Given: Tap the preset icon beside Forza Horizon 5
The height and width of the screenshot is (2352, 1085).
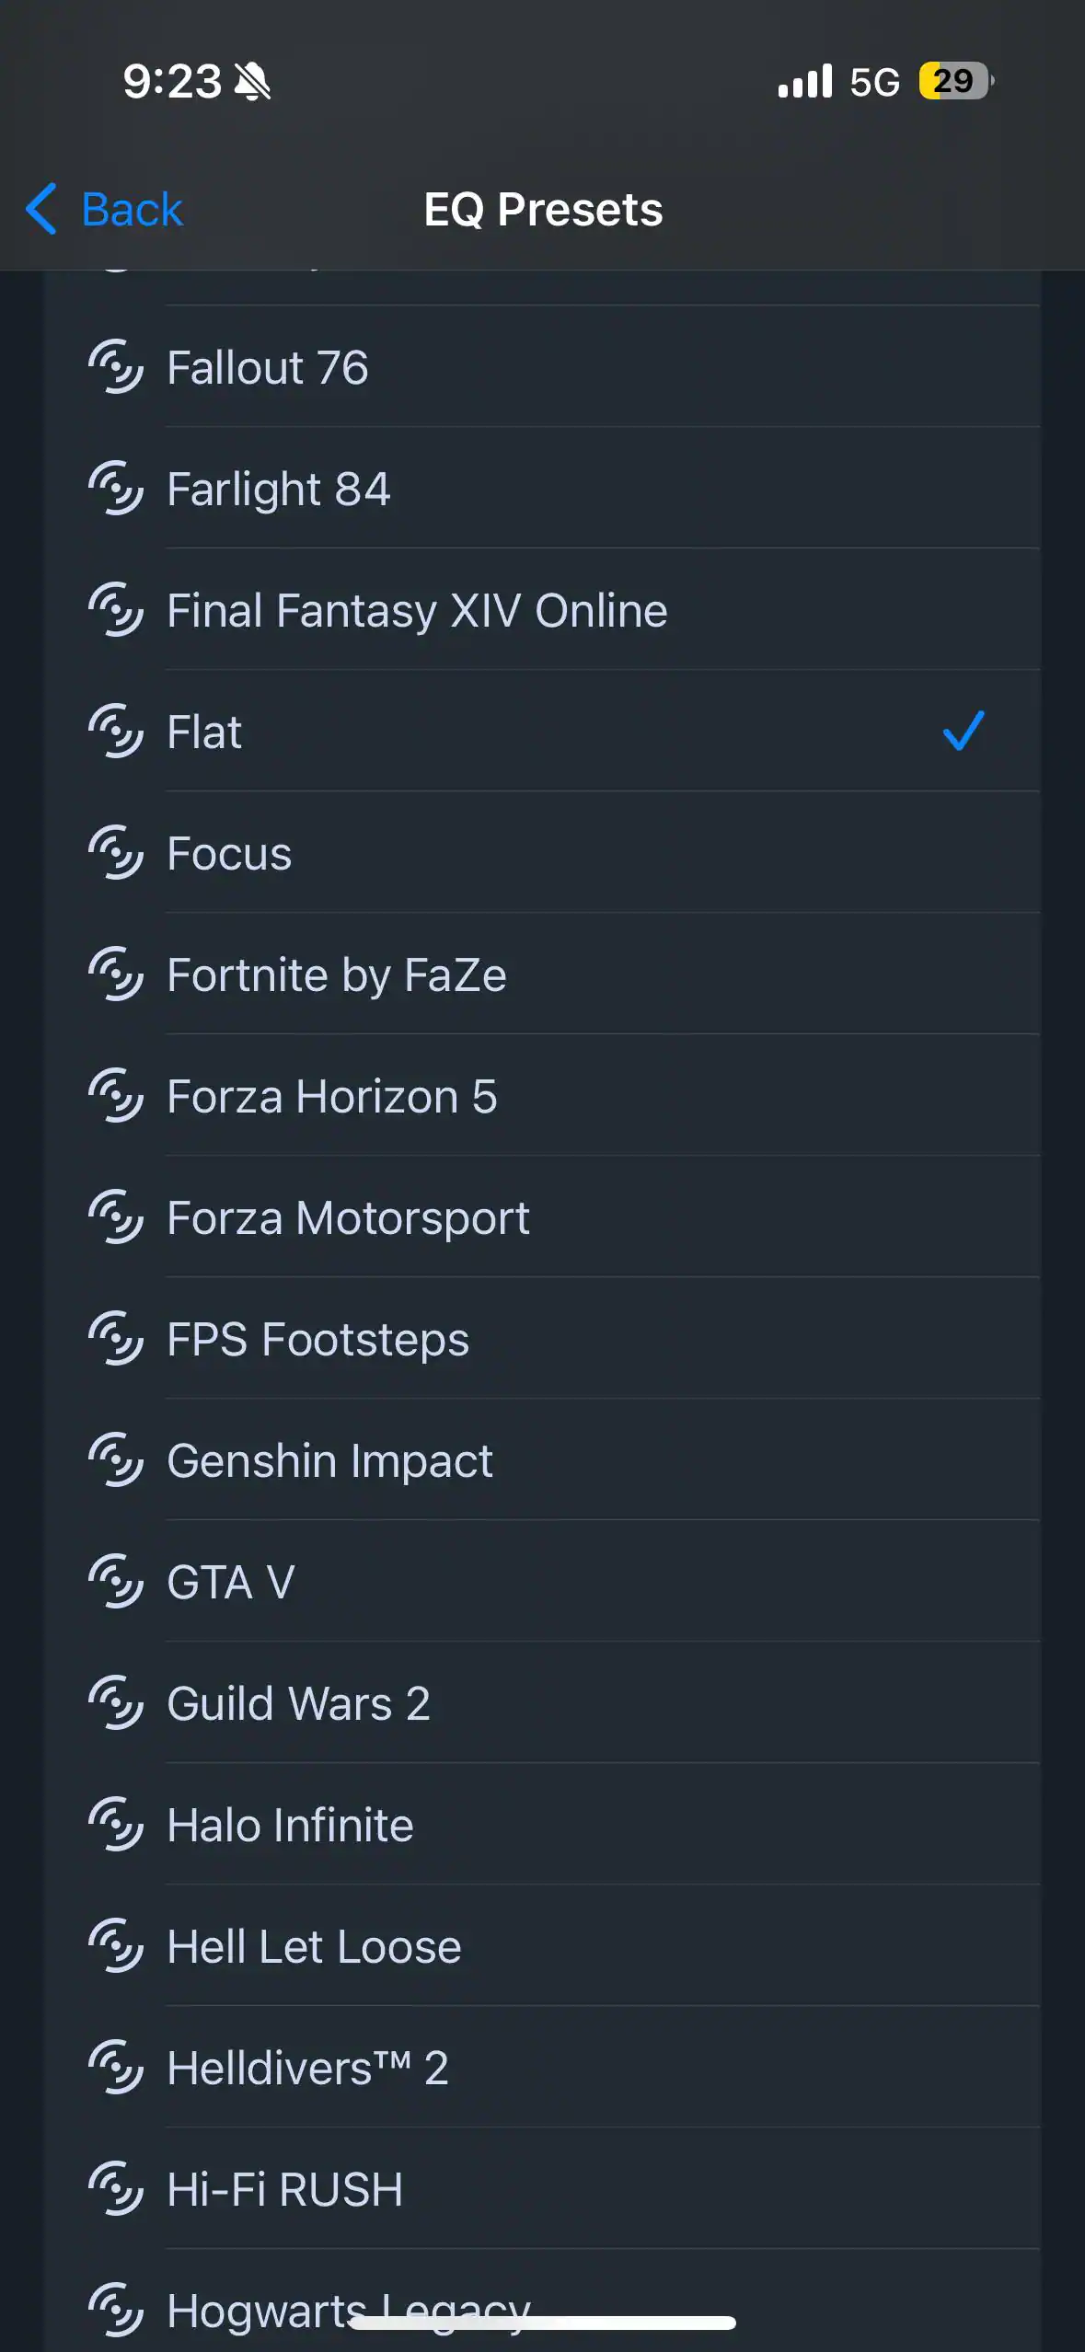Looking at the screenshot, I should coord(116,1096).
